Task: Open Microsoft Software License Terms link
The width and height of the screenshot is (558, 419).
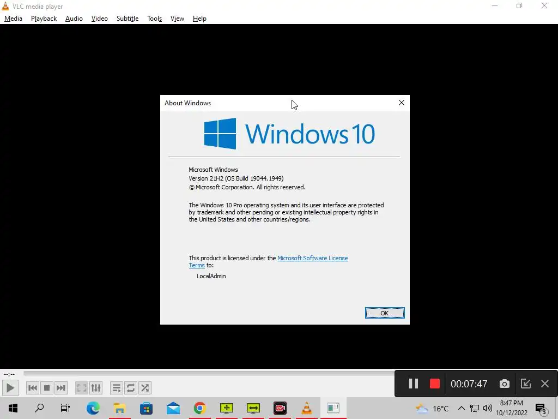Action: [312, 258]
